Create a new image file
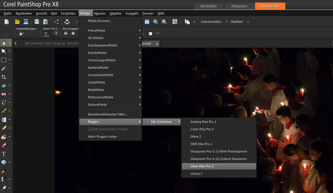 click(7, 22)
